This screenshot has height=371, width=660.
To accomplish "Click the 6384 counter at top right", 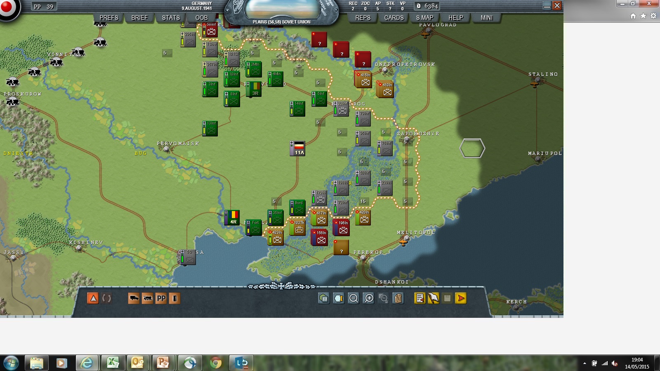I will (x=427, y=6).
